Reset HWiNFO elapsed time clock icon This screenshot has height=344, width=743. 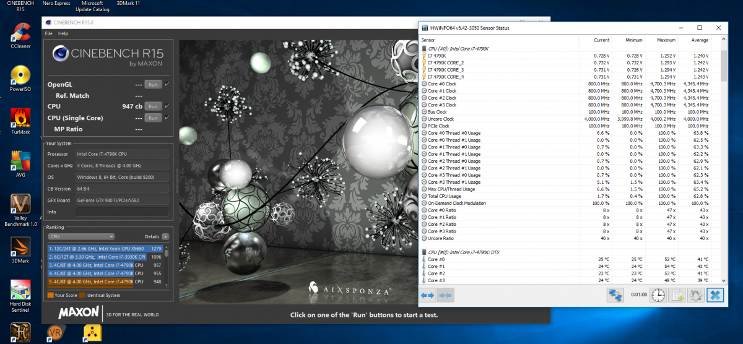click(x=658, y=296)
